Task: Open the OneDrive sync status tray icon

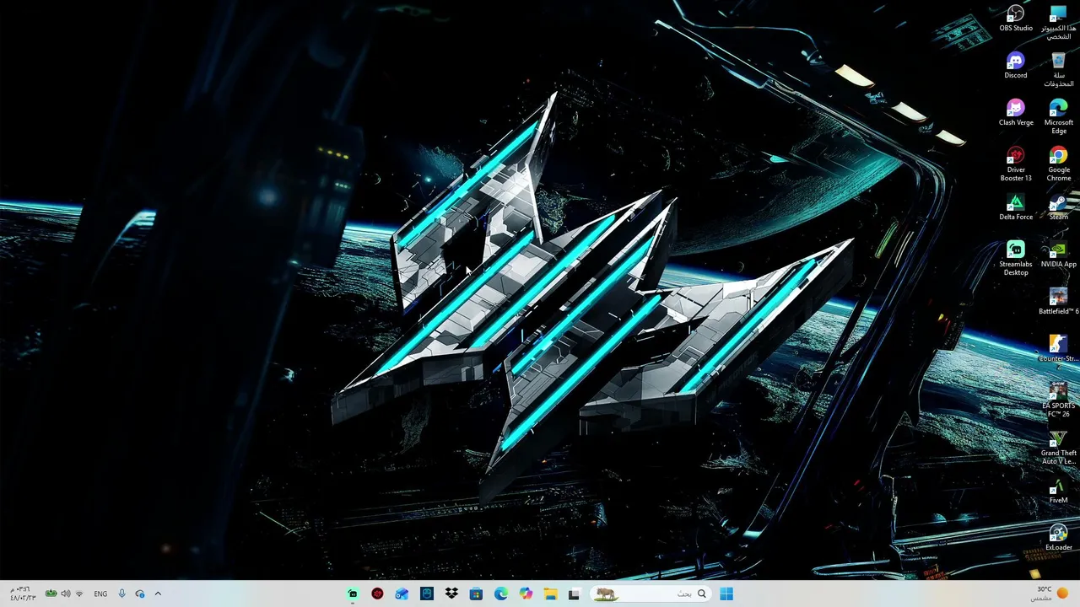Action: point(140,594)
